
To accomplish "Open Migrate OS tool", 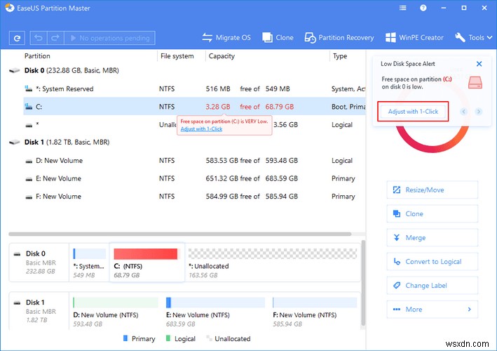I will click(x=226, y=38).
